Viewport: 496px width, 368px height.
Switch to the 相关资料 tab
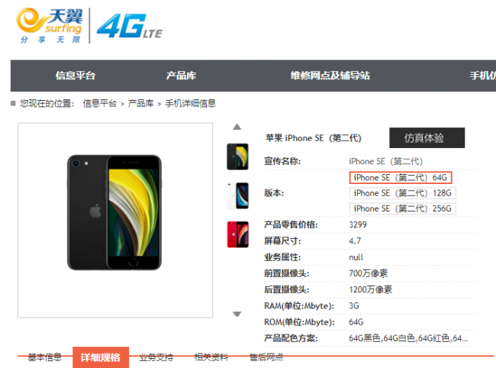point(211,357)
